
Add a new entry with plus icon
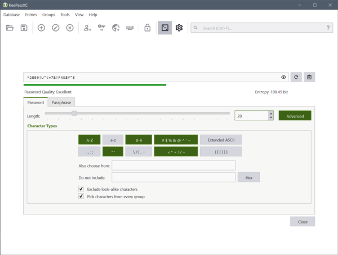(x=41, y=28)
